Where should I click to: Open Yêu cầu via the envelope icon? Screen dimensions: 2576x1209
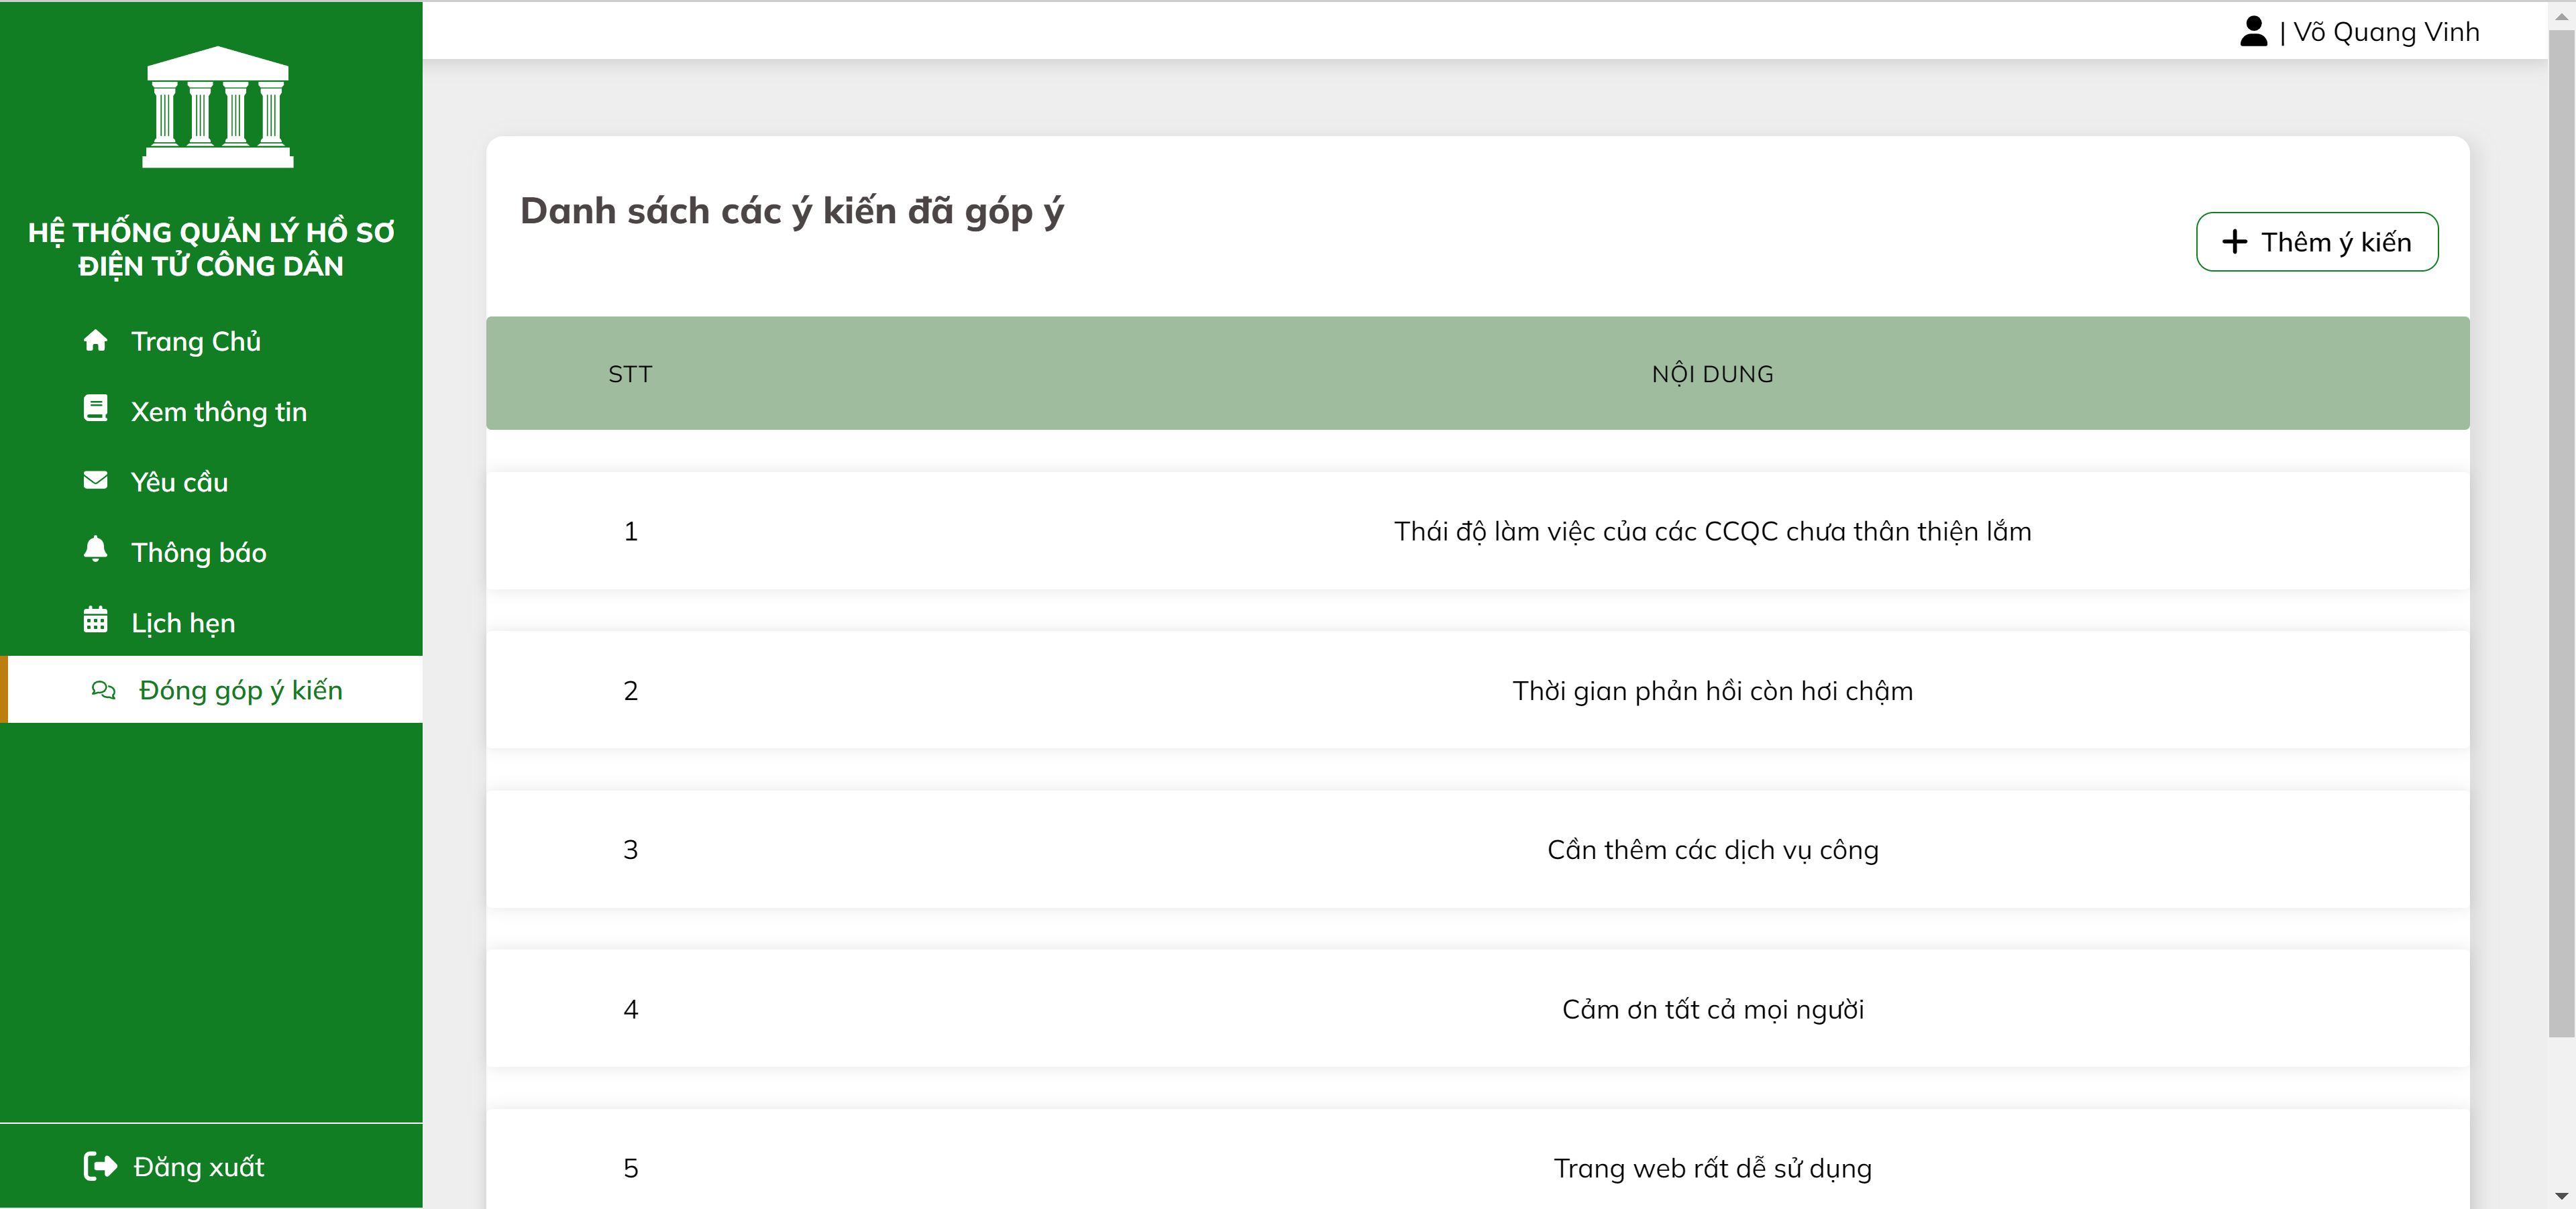(95, 479)
